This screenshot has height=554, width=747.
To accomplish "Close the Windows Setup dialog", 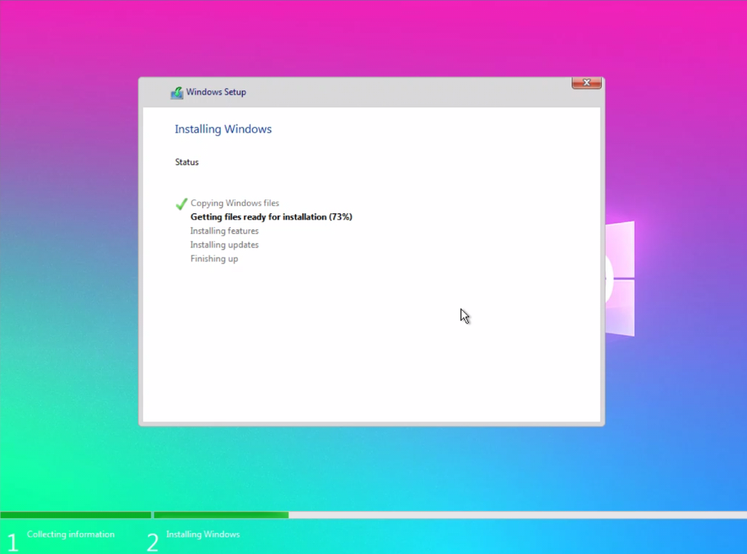I will tap(587, 83).
